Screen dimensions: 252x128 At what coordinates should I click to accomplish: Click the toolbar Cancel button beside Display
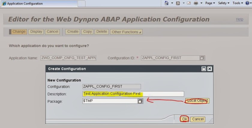pyautogui.click(x=52, y=32)
